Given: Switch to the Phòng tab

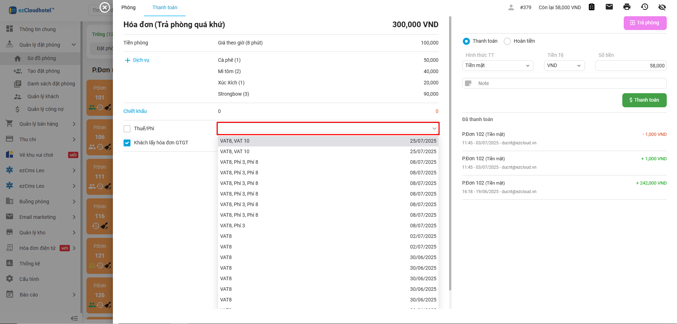Looking at the screenshot, I should 128,7.
